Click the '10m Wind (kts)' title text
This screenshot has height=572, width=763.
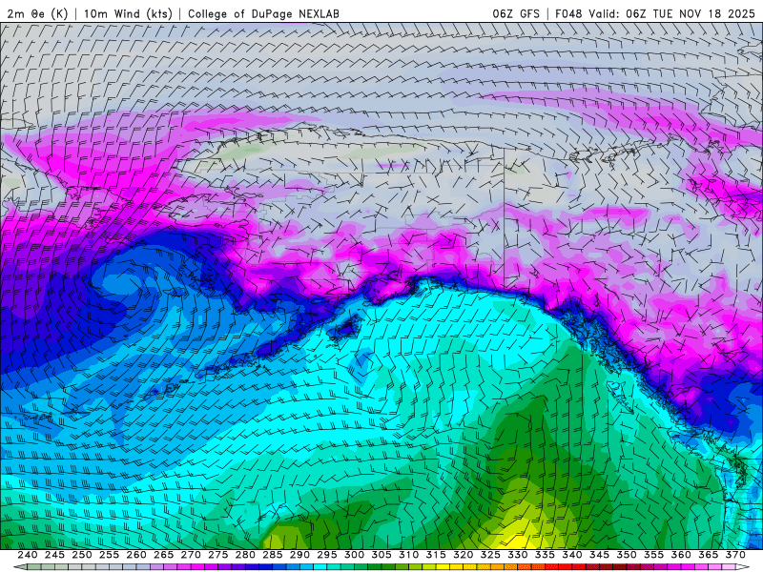pyautogui.click(x=128, y=13)
